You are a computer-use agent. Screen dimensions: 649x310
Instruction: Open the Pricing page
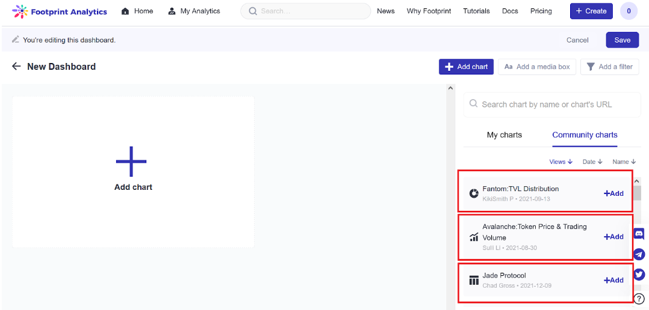coord(541,11)
